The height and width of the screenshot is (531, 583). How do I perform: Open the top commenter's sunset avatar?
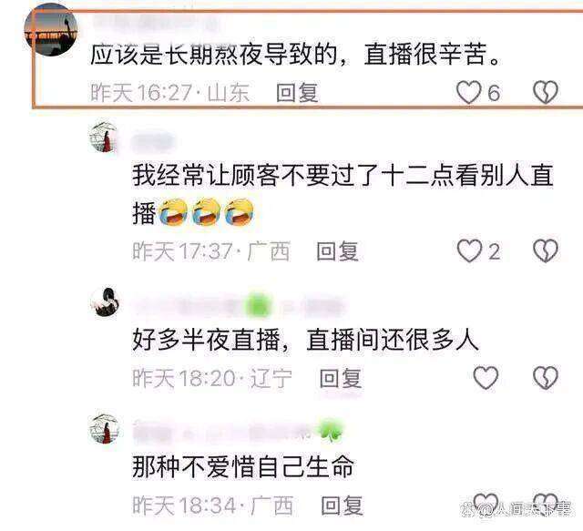51,30
